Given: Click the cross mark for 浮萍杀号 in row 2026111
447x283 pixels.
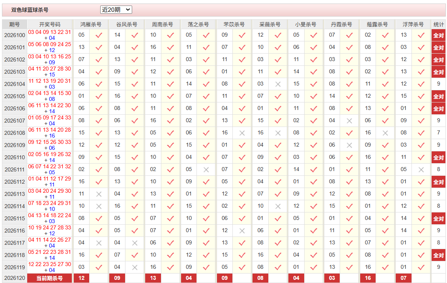Looking at the screenshot, I should (421, 170).
